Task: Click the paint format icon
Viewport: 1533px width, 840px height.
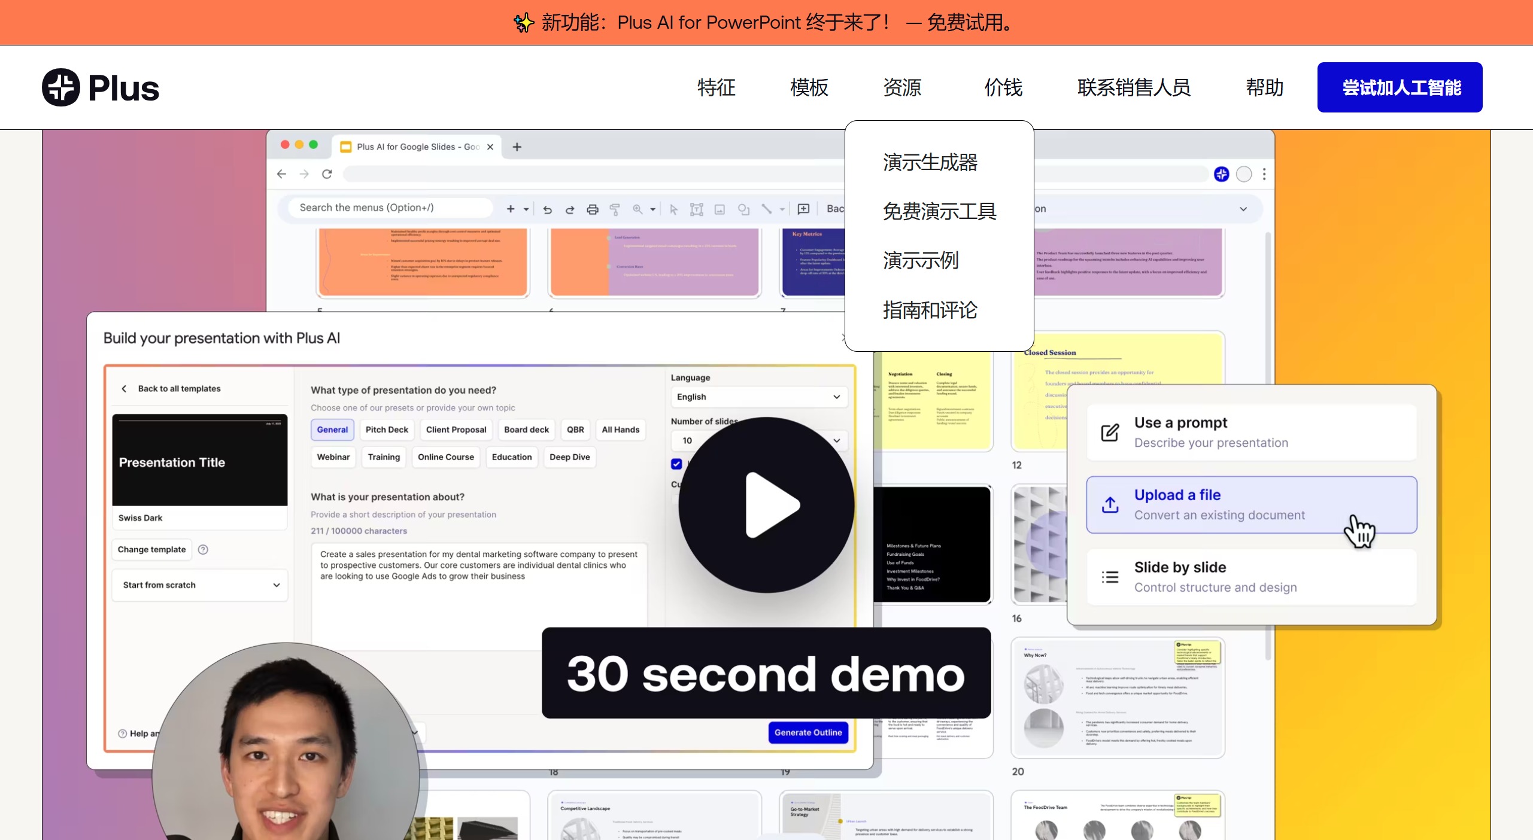Action: point(615,209)
